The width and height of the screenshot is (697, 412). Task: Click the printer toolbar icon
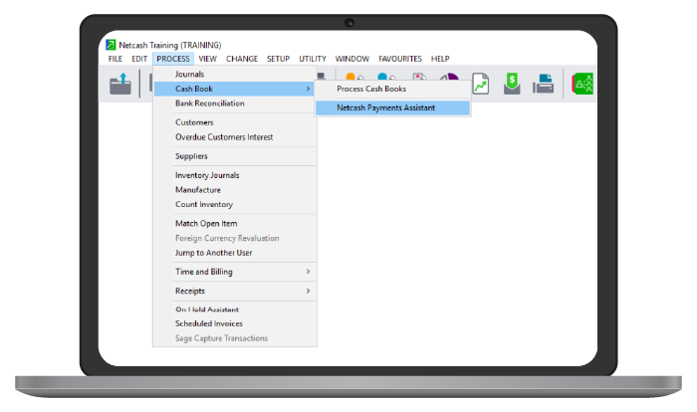[544, 84]
